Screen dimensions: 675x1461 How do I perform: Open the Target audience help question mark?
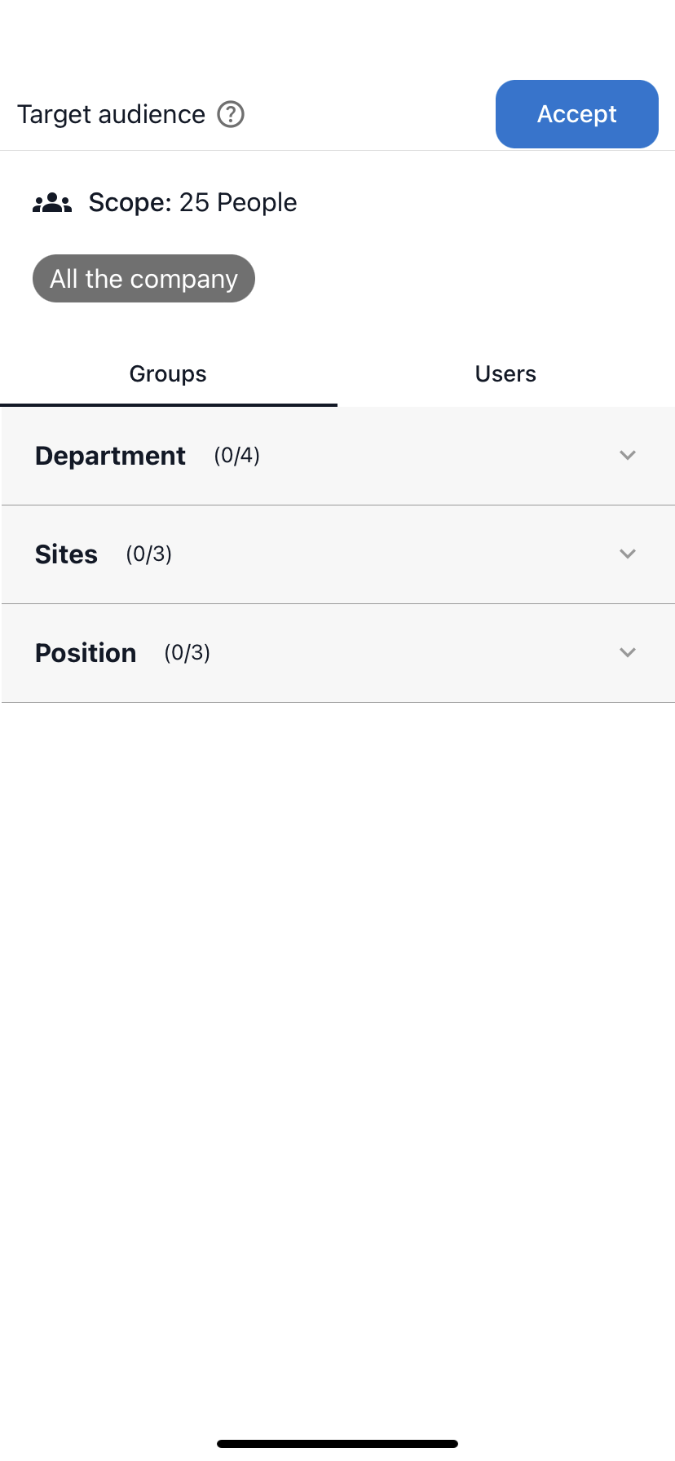[x=231, y=114]
